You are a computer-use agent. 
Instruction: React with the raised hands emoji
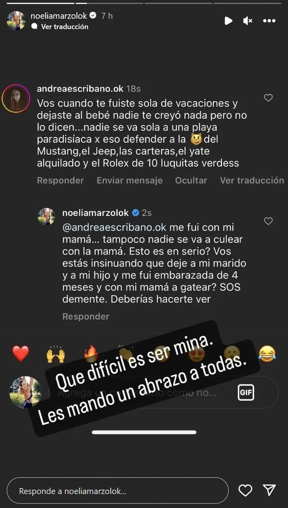[56, 354]
